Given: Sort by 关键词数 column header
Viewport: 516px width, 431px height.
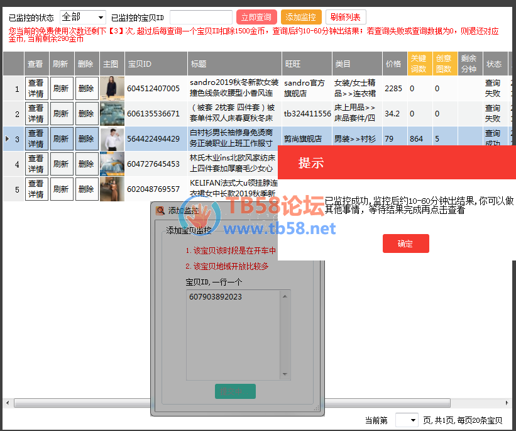Looking at the screenshot, I should coord(419,64).
